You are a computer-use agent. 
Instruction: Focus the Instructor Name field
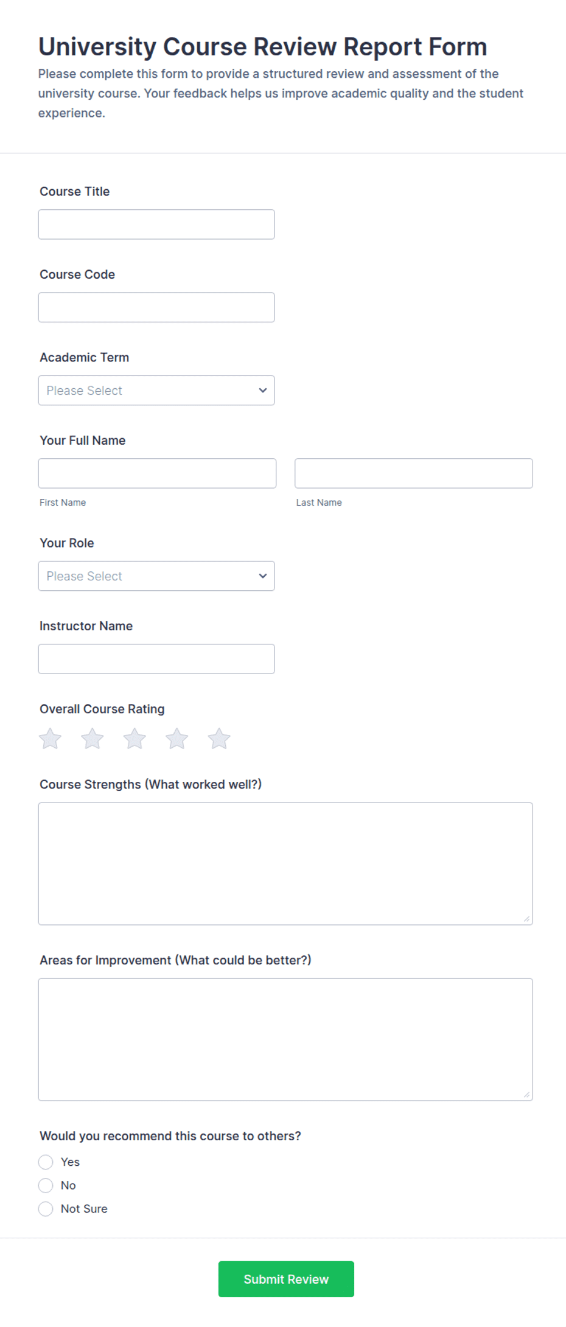[156, 659]
